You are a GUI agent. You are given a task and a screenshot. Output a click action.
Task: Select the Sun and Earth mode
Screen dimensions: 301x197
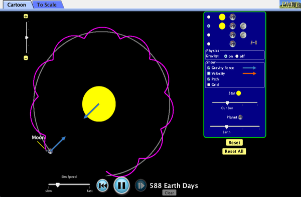[x=209, y=17]
